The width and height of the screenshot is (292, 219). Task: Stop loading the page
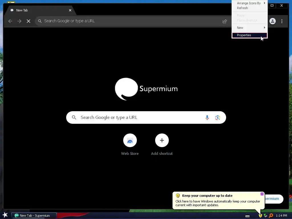29,21
